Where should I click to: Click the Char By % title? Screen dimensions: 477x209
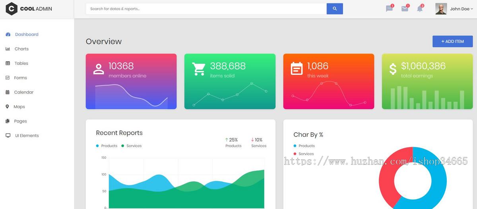tap(308, 135)
